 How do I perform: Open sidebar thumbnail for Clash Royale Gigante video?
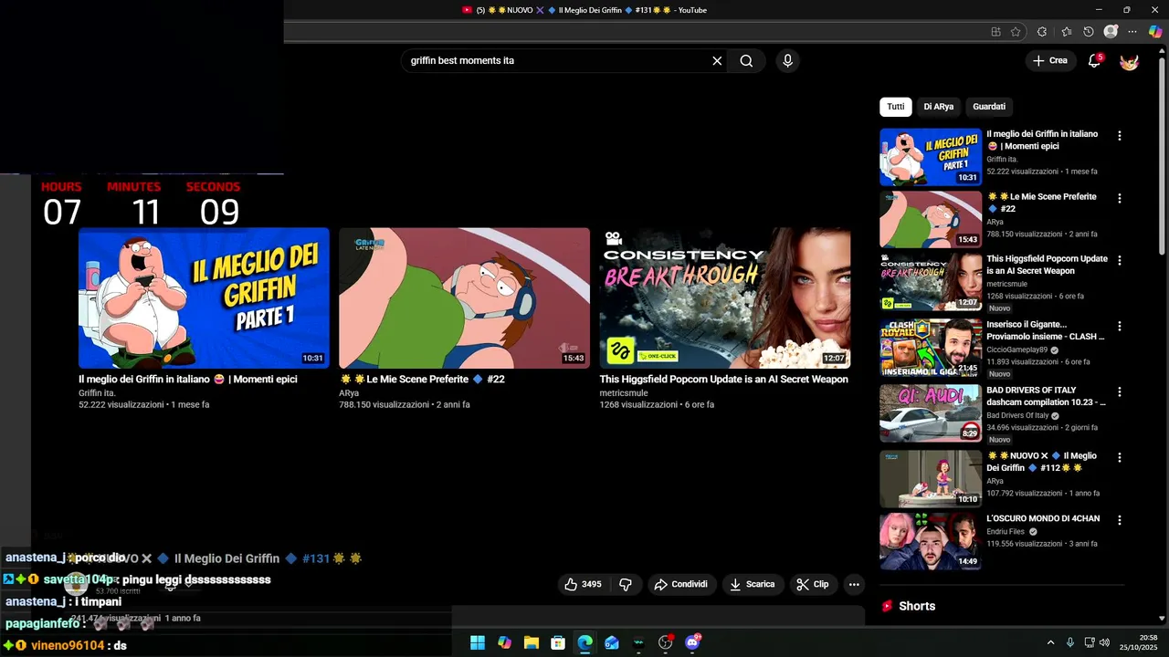931,347
